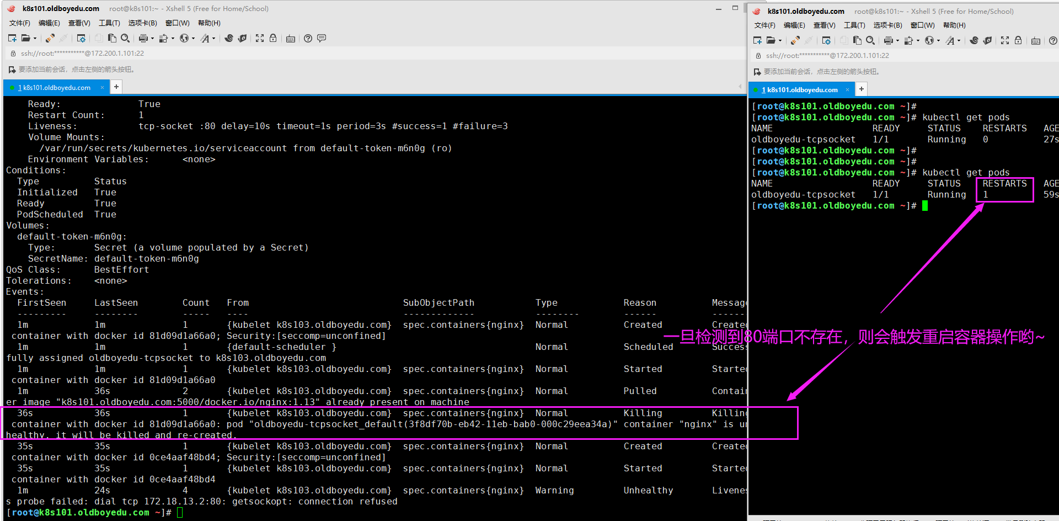Toggle the screen lock in left window toolbar
The image size is (1059, 521).
273,38
